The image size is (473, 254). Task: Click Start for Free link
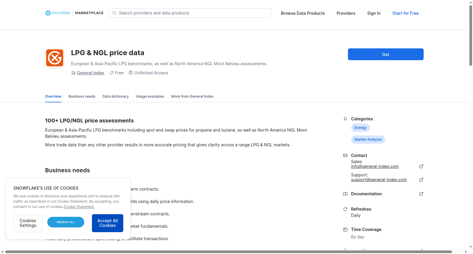(x=405, y=13)
